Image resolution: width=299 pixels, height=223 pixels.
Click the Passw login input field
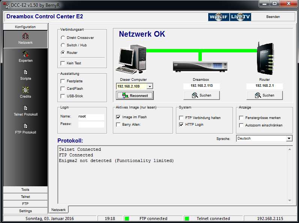click(x=91, y=124)
